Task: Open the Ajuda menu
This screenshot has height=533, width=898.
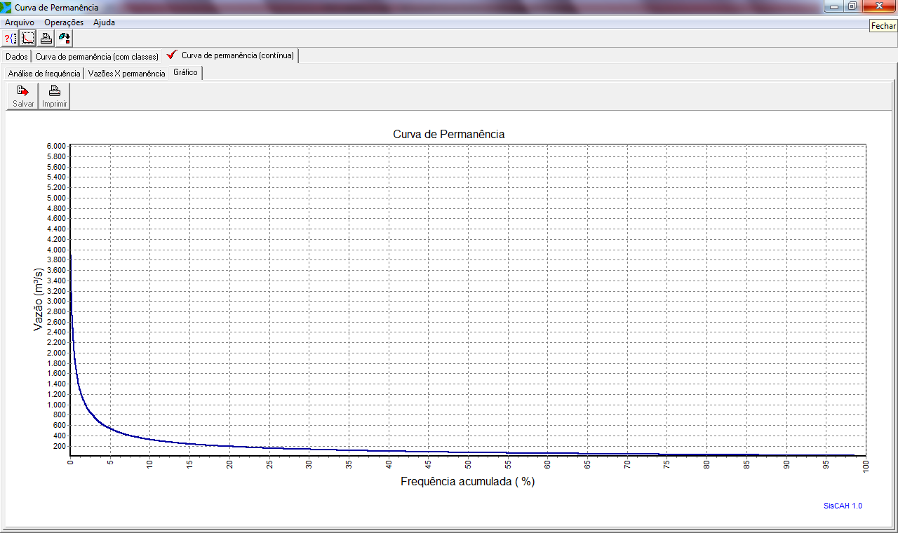Action: (x=104, y=22)
